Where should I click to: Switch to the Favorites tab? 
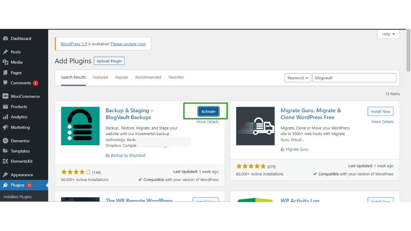coord(176,77)
